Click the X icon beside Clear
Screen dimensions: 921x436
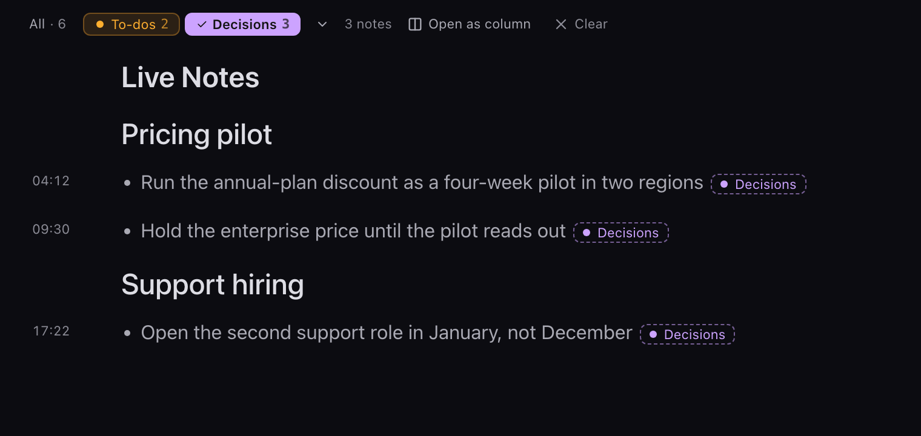(x=561, y=24)
